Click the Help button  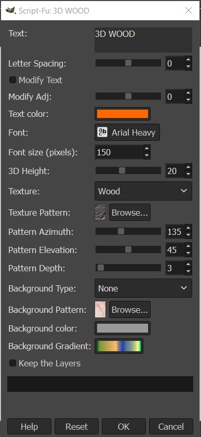point(29,427)
